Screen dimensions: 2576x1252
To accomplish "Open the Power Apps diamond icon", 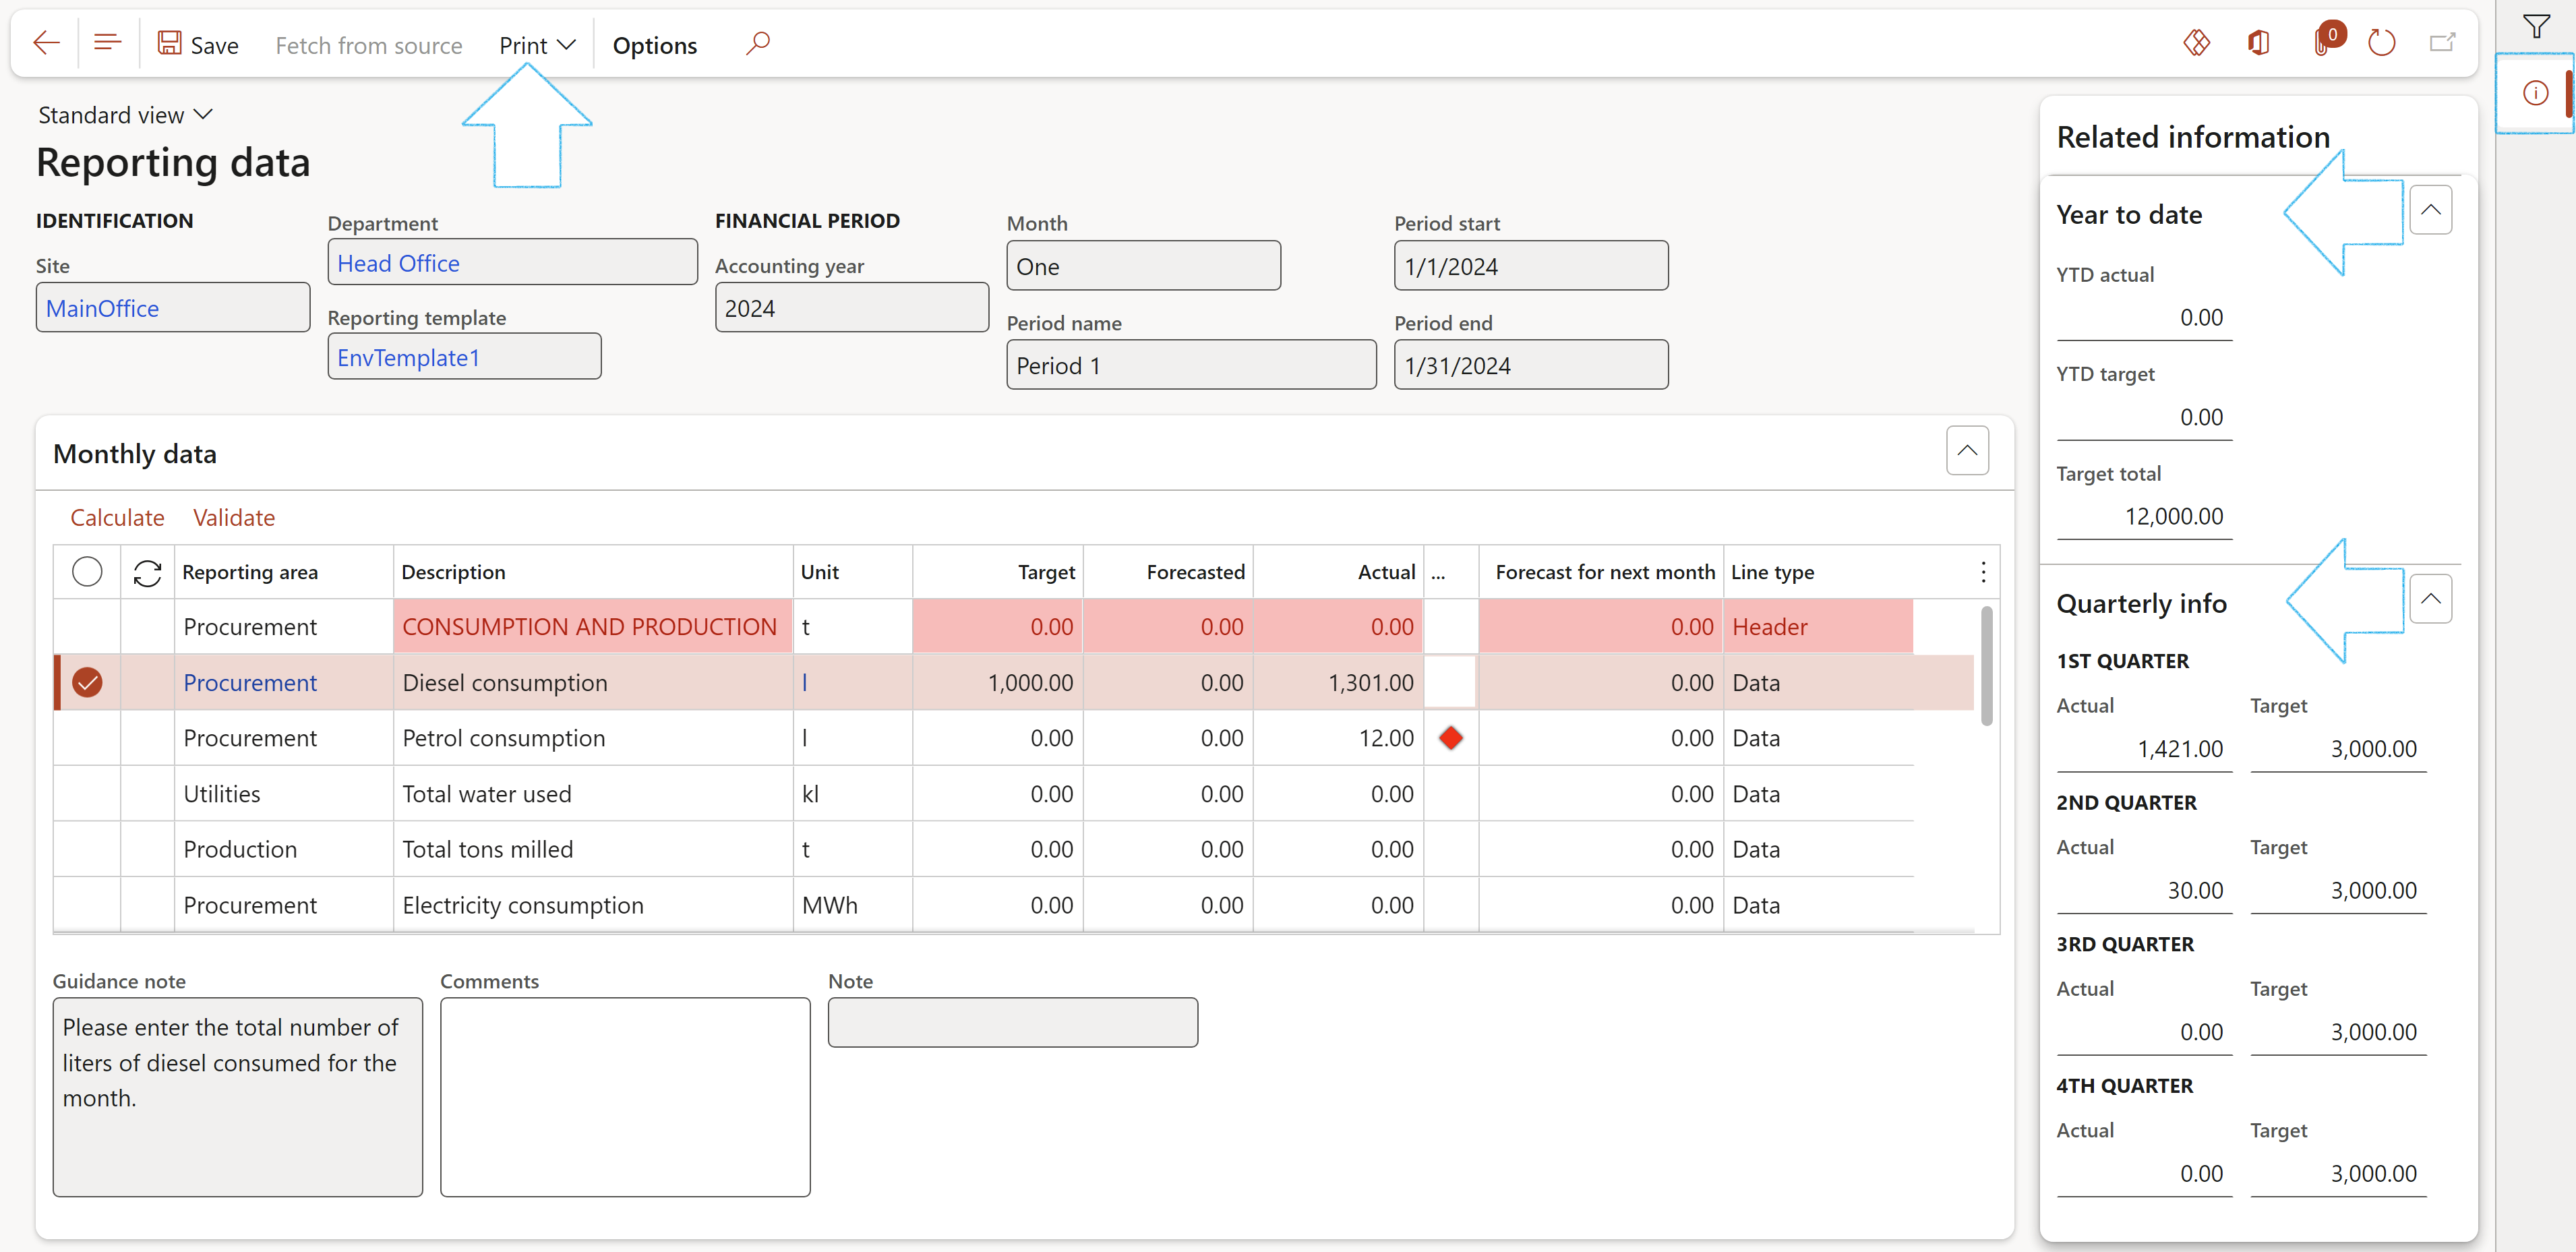I will coord(2196,43).
